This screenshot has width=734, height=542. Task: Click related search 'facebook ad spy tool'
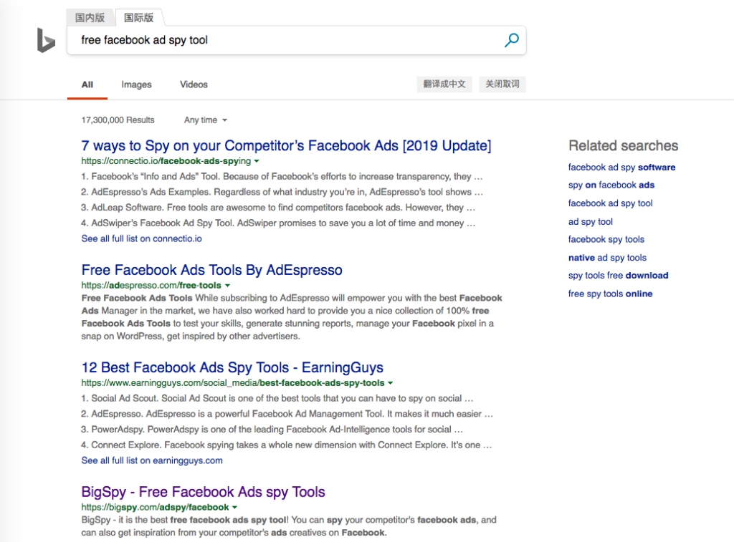(x=611, y=203)
